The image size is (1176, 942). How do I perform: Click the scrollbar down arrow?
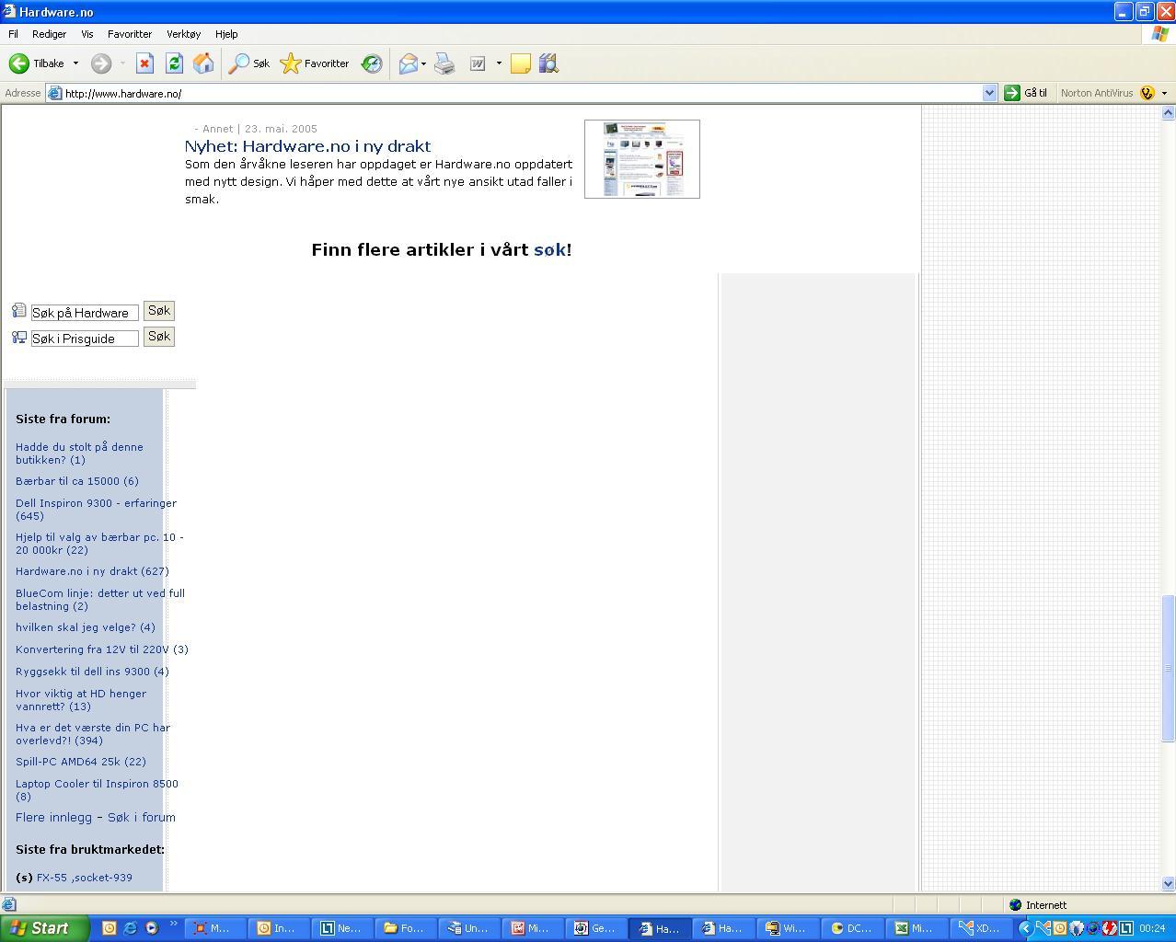click(1168, 883)
